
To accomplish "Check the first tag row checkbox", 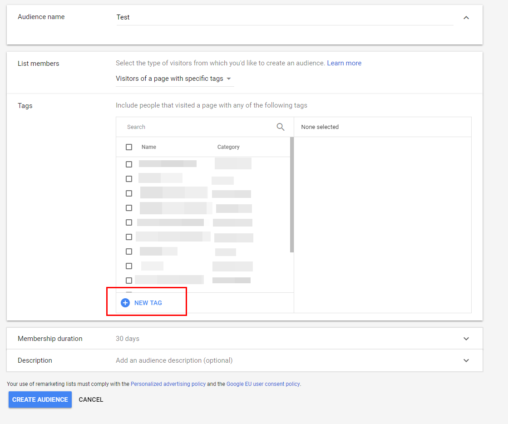I will pos(129,164).
